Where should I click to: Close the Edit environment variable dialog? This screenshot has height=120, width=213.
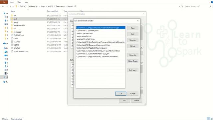tap(138, 21)
